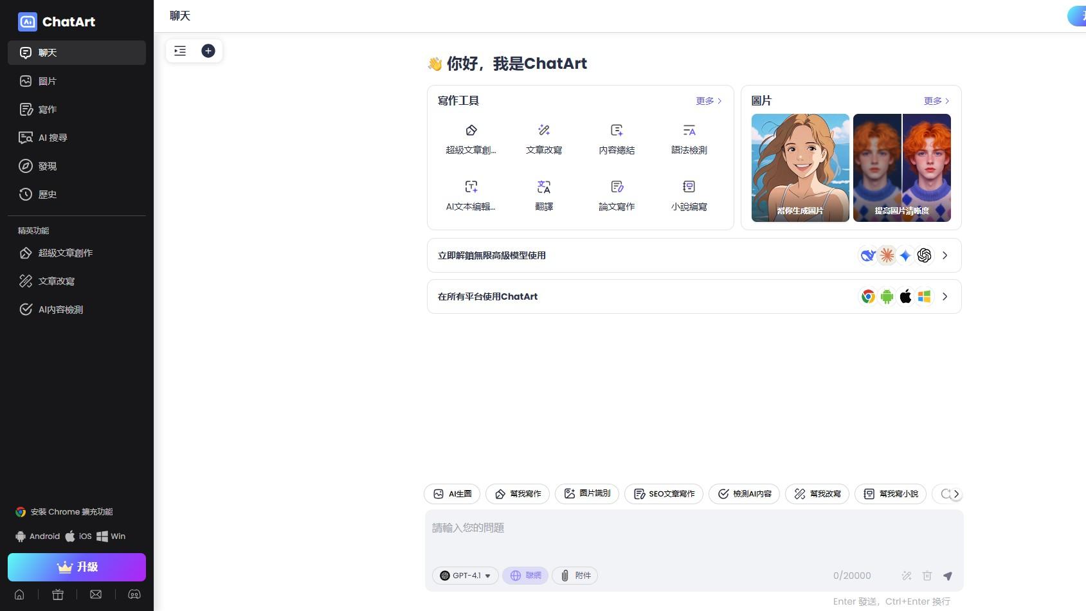Choose the 檢測AI內容 quick prompt chip
Screen dimensions: 1086x611
coord(745,494)
